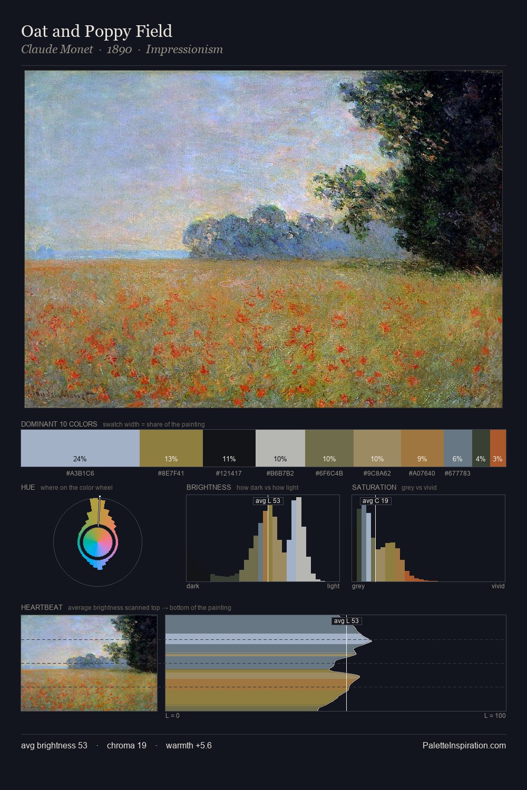527x790 pixels.
Task: Select the 6% slate blue swatch
Action: (x=458, y=448)
